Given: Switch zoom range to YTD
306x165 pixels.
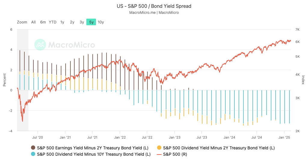Looking at the screenshot, I should 53,22.
